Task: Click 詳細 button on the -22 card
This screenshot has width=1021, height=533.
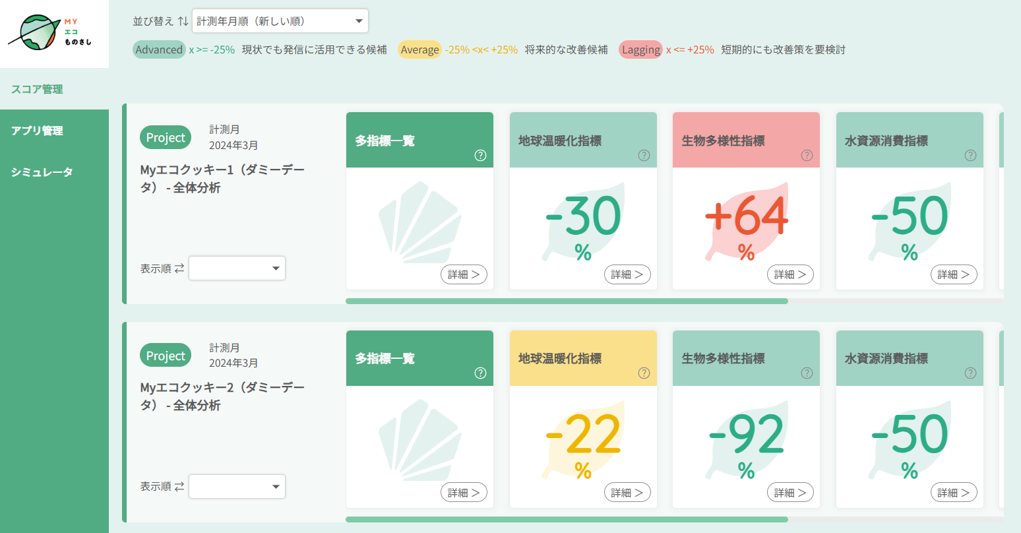Action: tap(627, 493)
